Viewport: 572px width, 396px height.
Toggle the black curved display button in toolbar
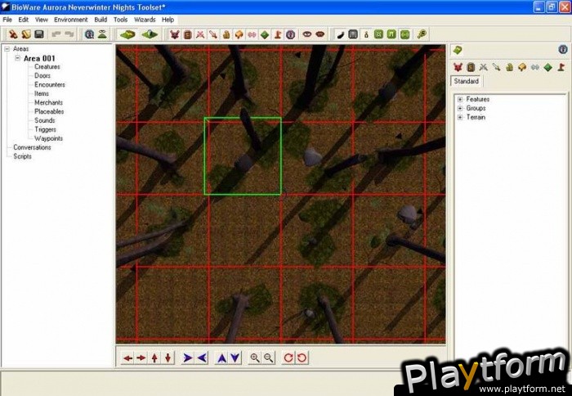340,34
